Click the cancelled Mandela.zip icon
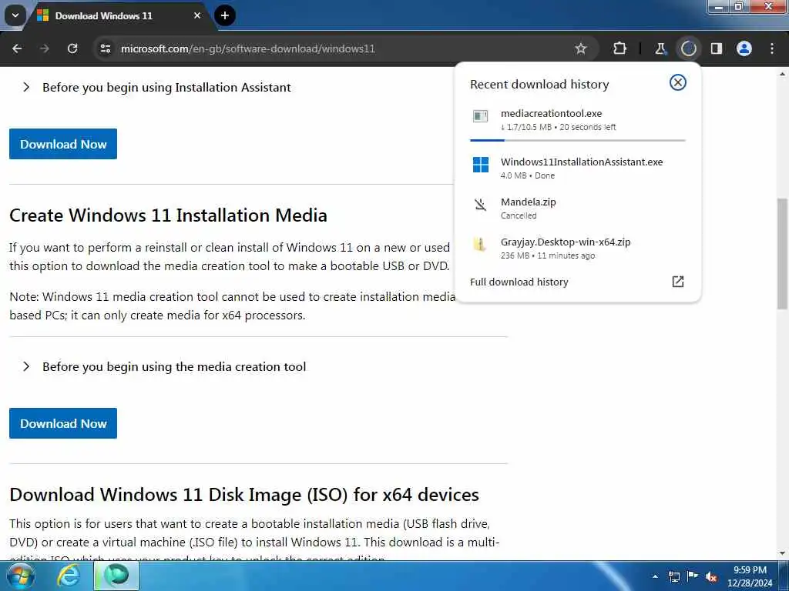This screenshot has width=789, height=591. tap(481, 205)
